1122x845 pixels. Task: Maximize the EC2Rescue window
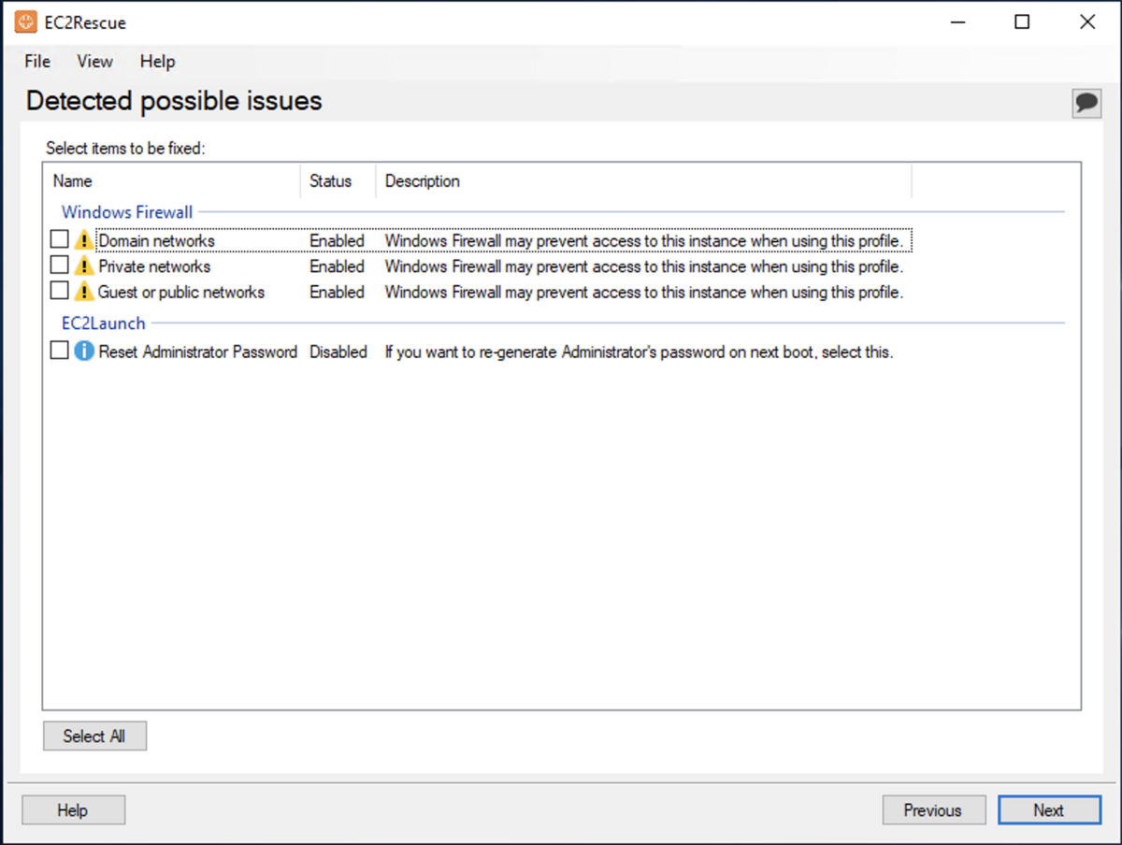(1022, 22)
